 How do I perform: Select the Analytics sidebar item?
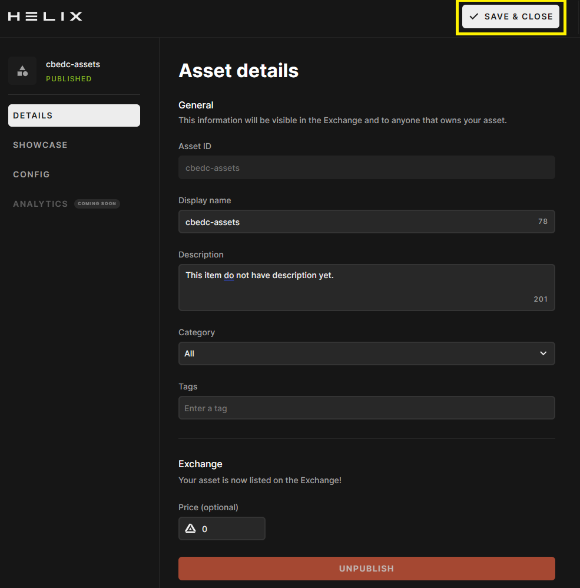[x=41, y=204]
